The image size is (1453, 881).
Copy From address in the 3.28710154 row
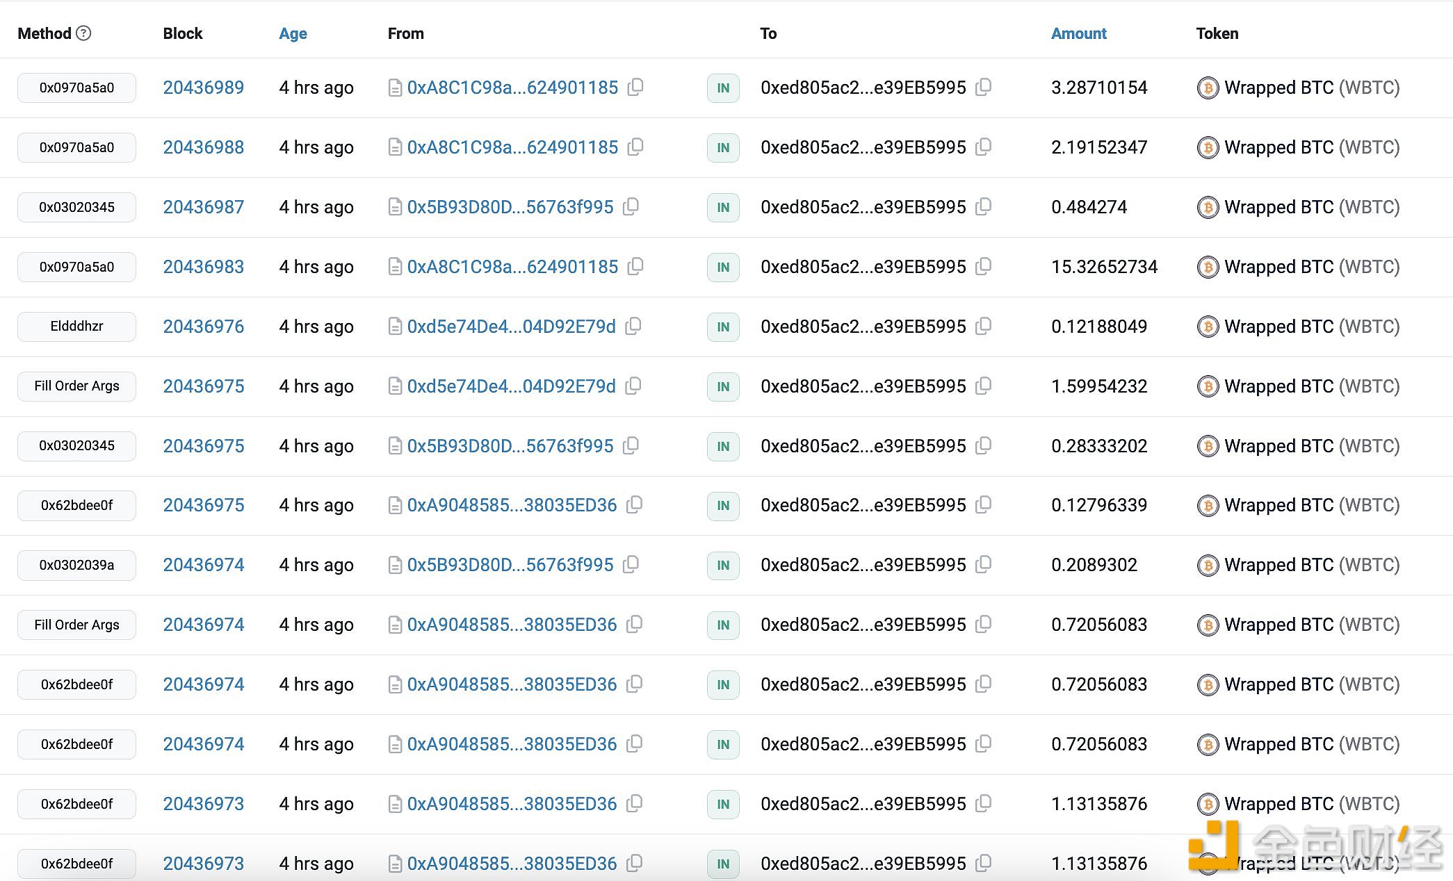635,87
